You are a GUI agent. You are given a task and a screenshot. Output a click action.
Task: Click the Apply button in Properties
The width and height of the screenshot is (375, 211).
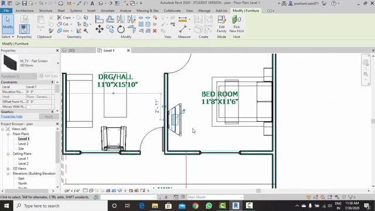pos(49,117)
